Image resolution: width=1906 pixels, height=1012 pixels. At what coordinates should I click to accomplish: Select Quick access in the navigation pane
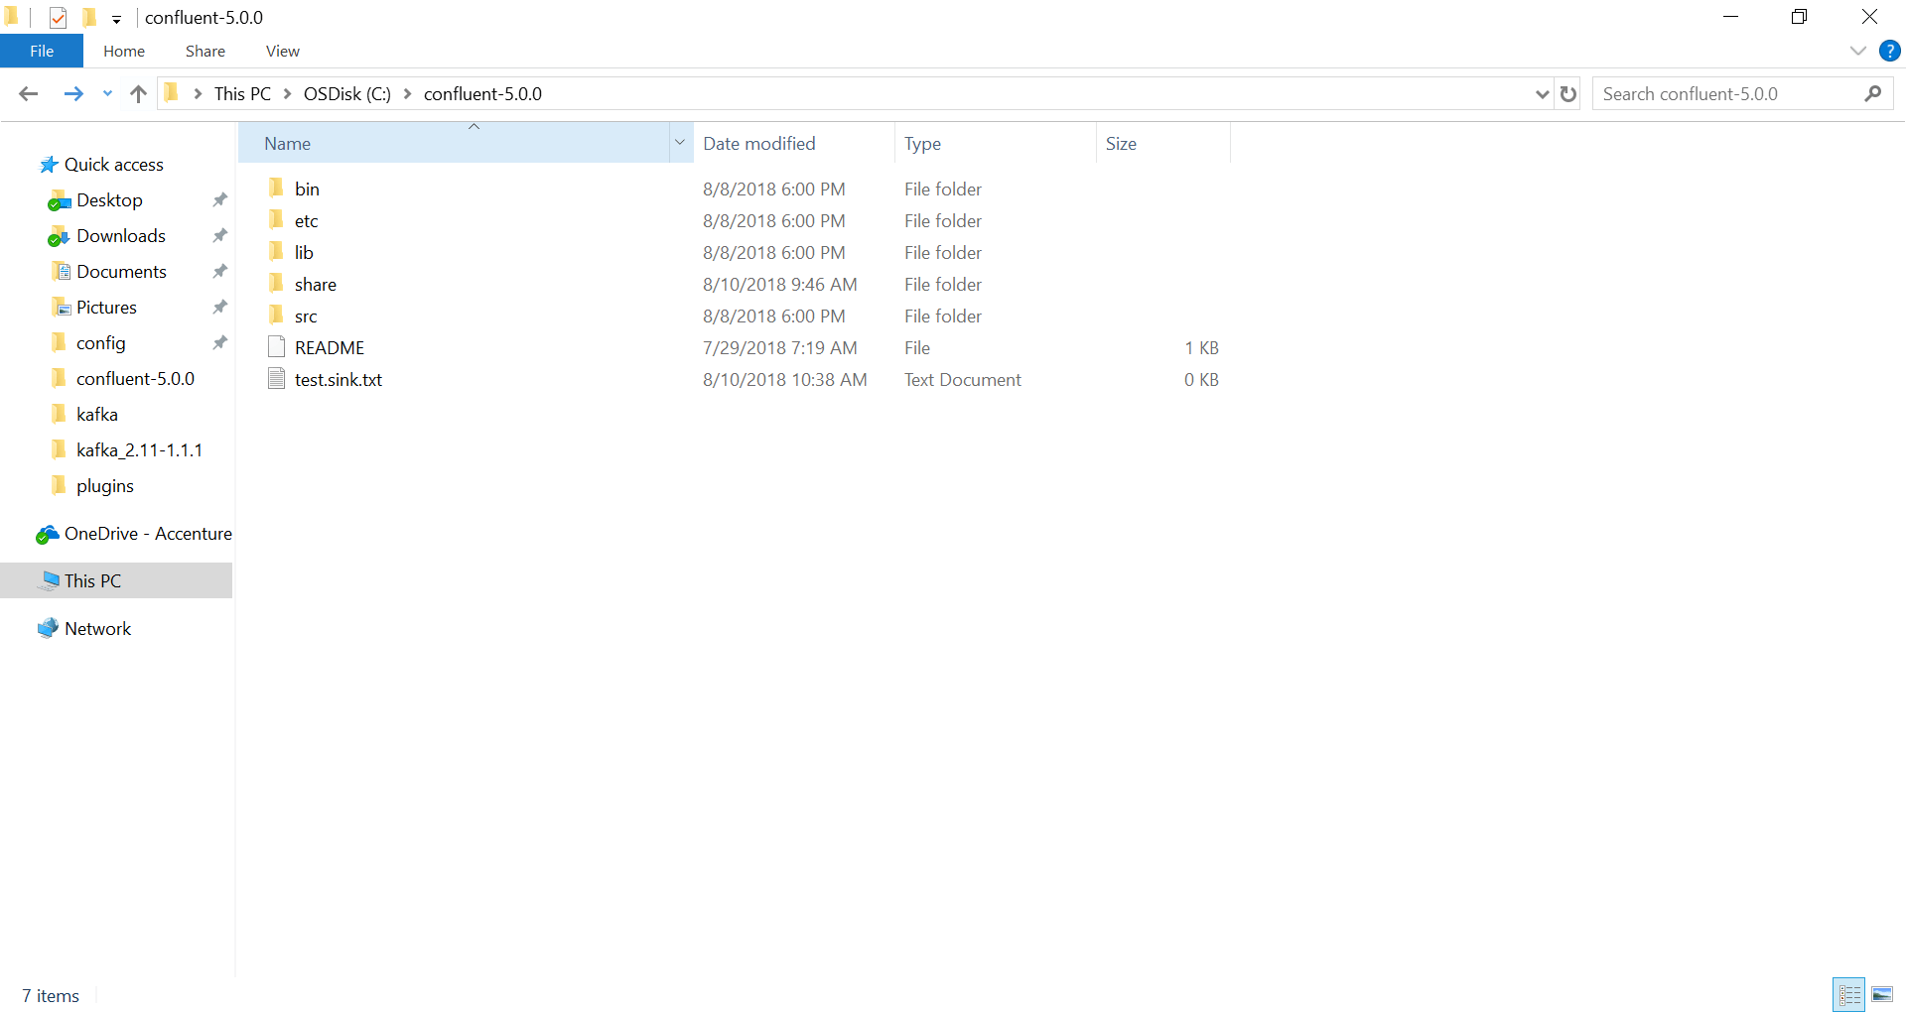tap(114, 165)
